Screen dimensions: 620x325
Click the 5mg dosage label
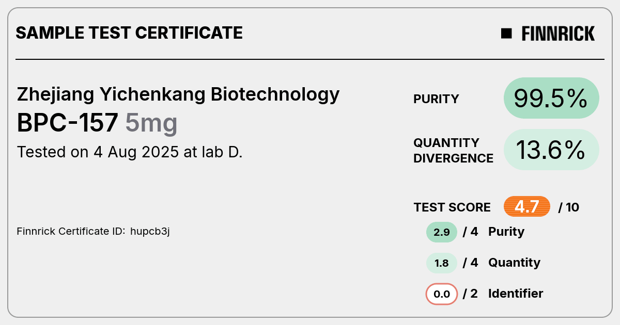pos(151,124)
